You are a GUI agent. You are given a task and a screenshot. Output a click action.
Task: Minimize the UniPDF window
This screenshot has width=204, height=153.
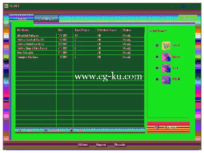[x=172, y=6]
